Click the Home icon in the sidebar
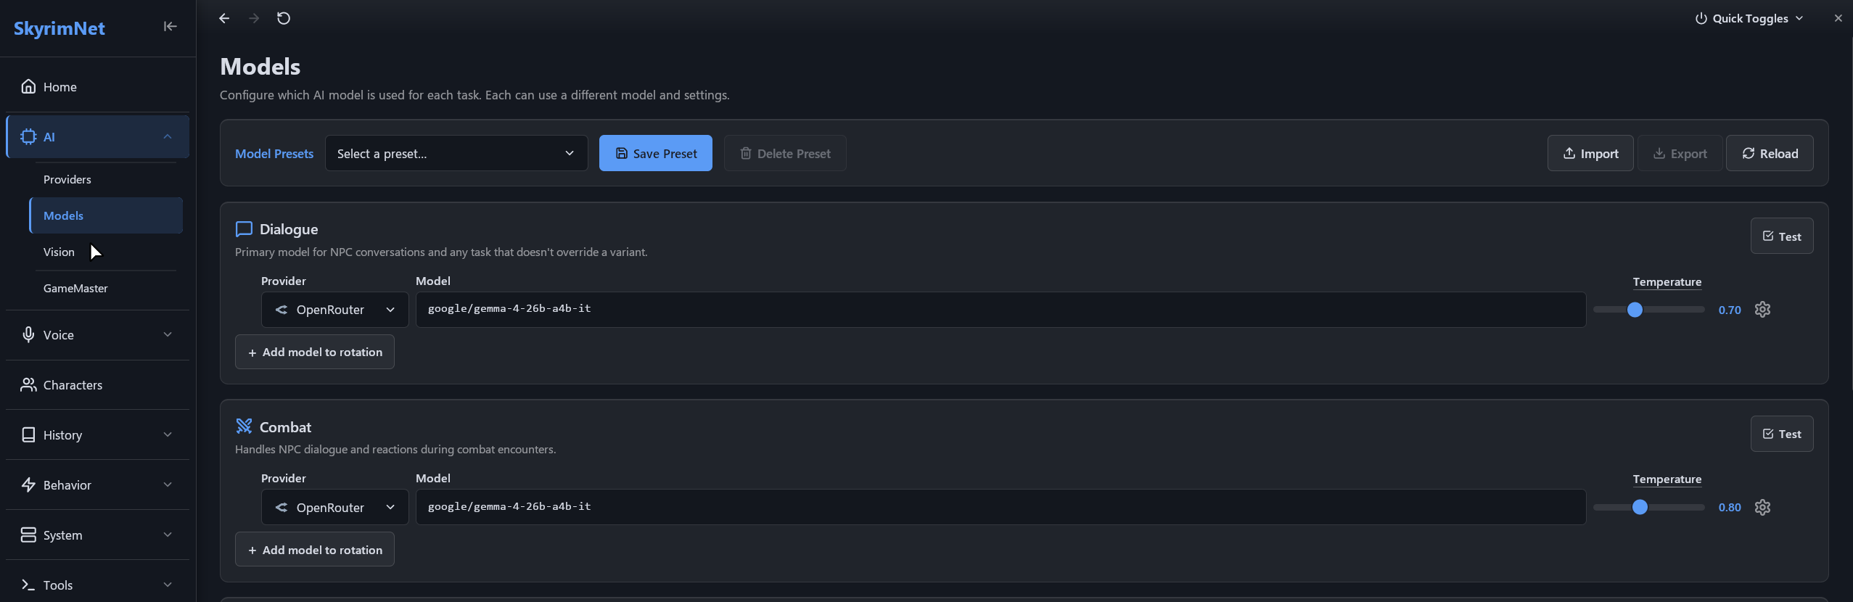Screen dimensions: 1853x602 tap(28, 87)
